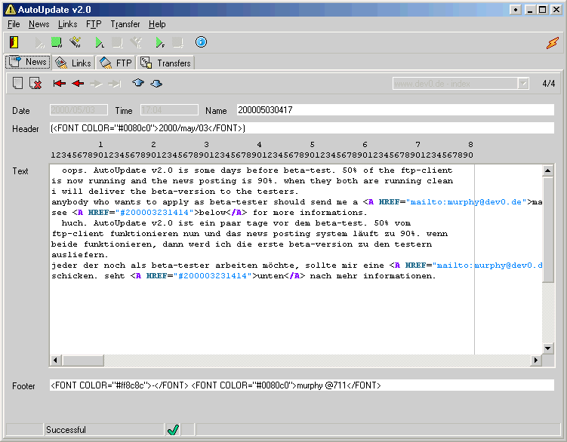Click the dot button in title bar

516,10
